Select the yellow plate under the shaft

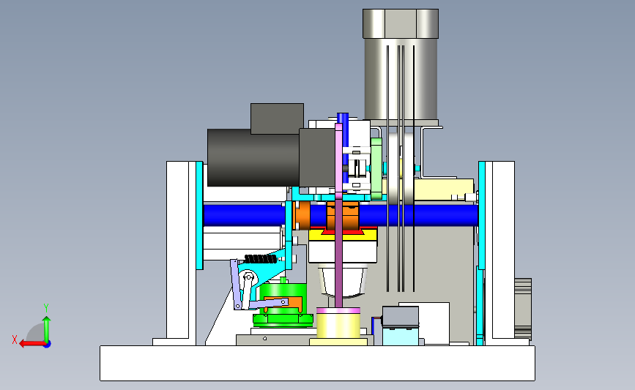click(x=343, y=236)
